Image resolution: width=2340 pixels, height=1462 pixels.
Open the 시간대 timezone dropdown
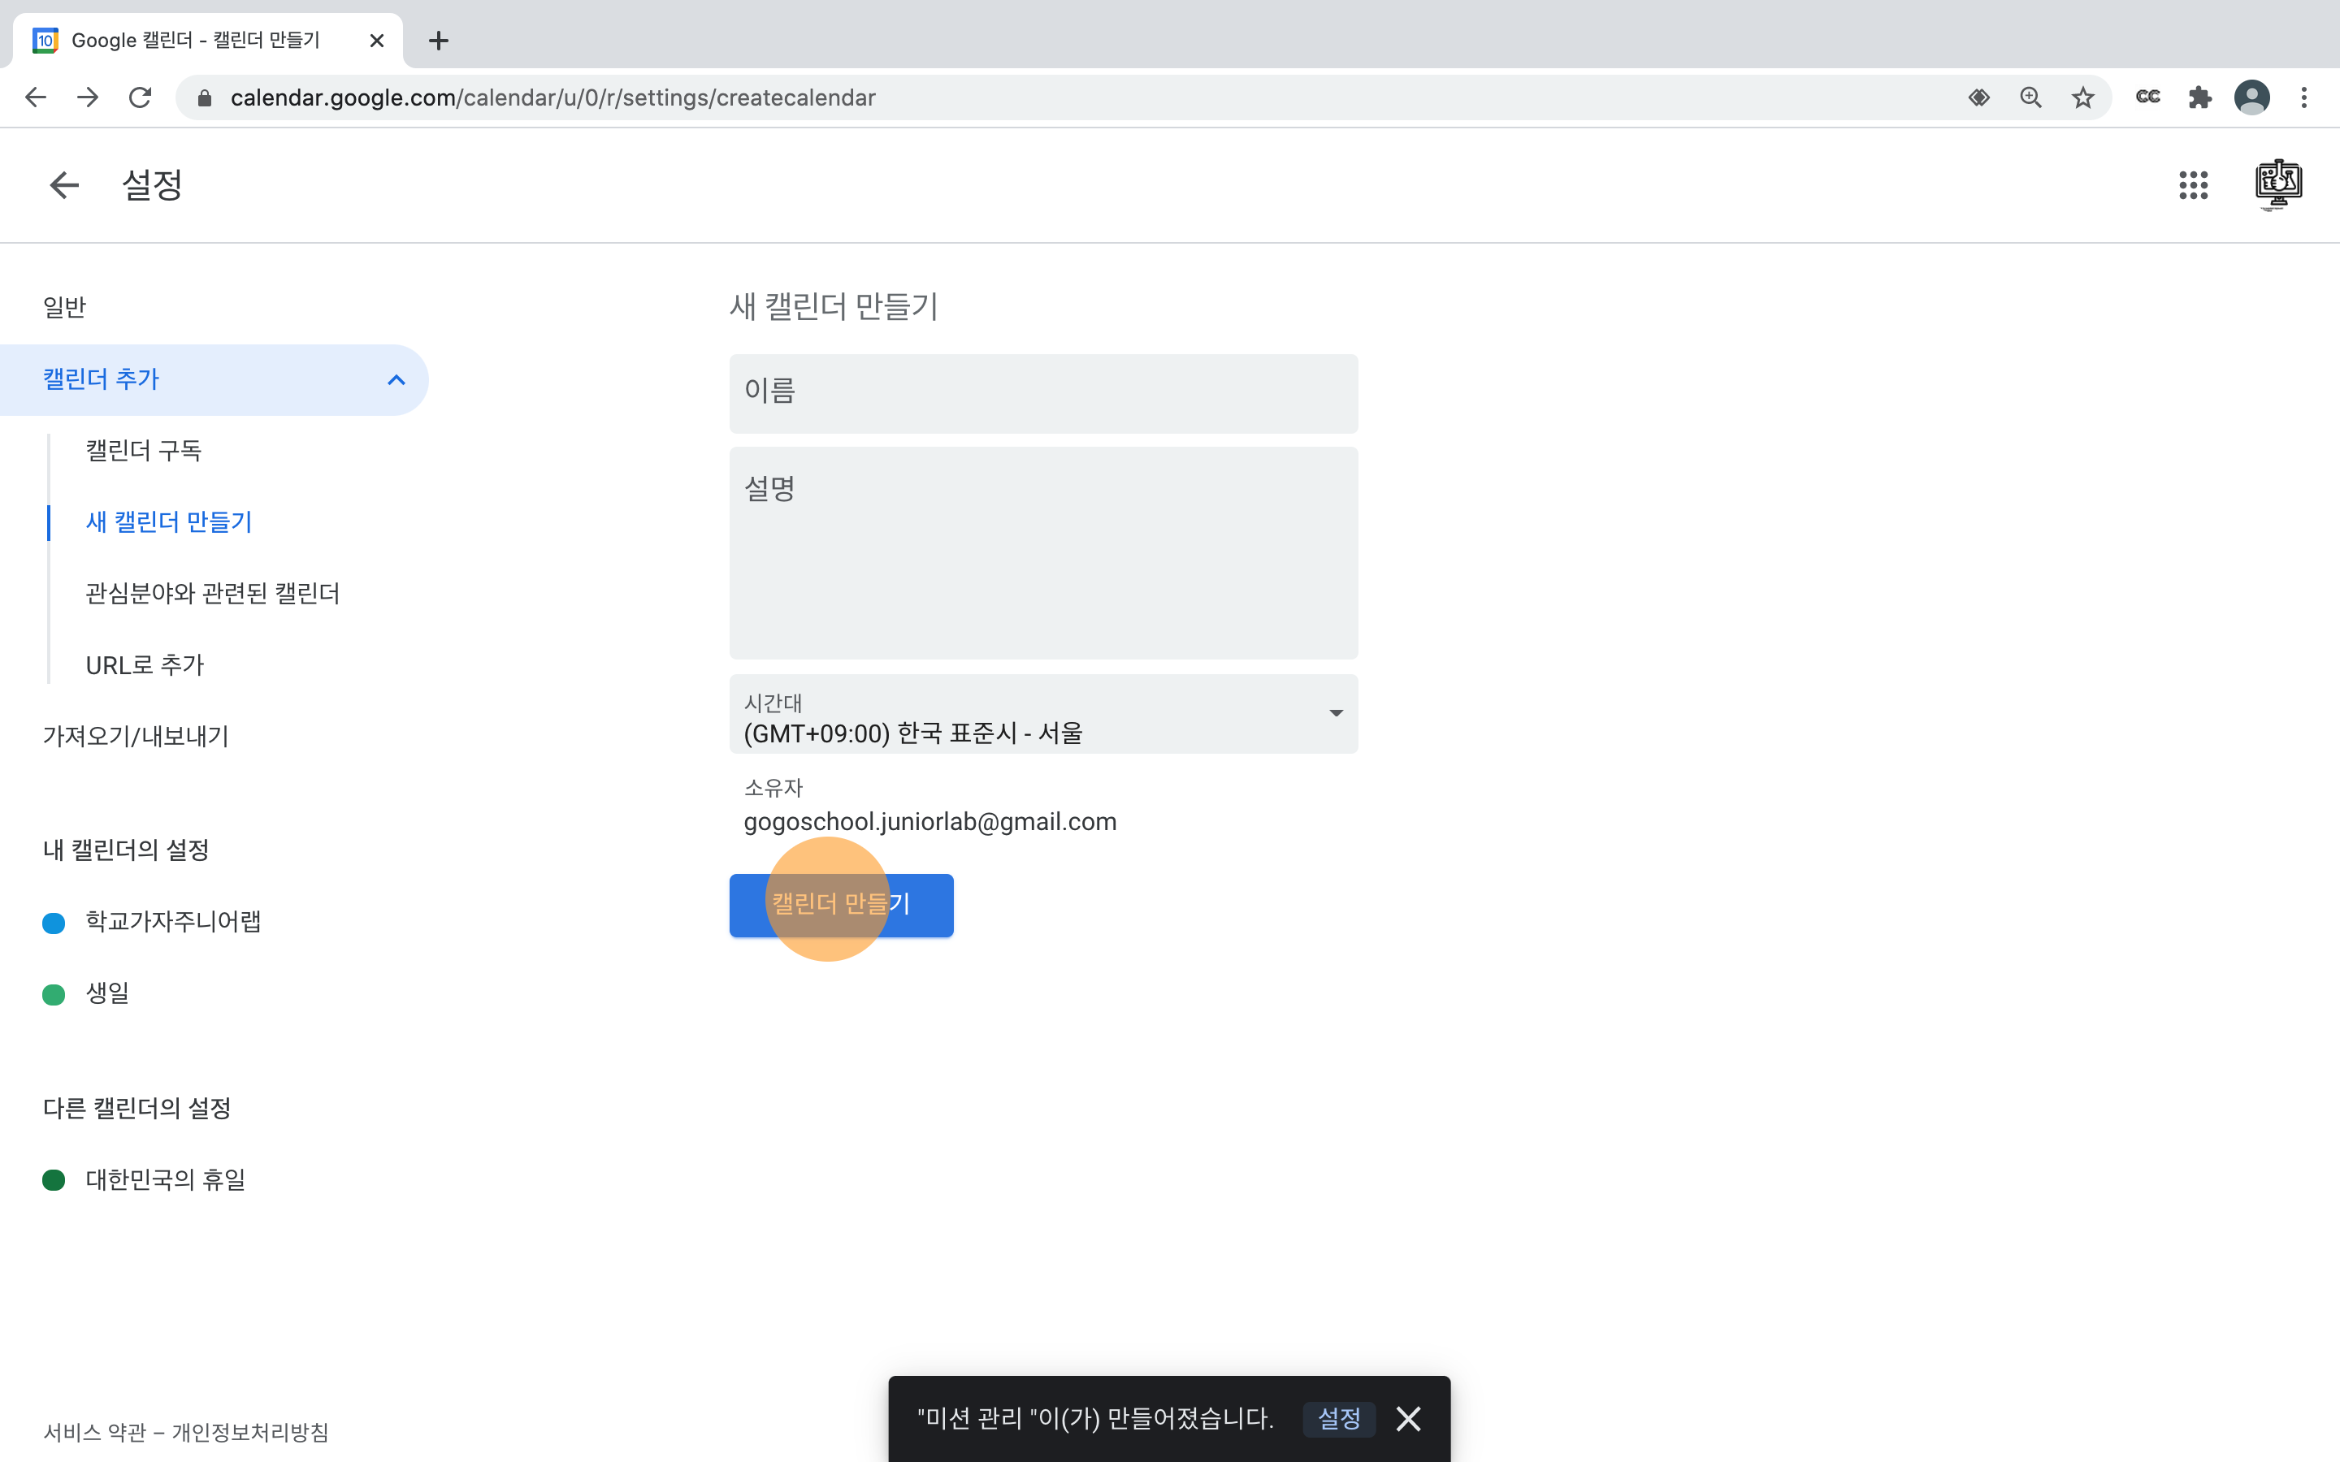(x=1043, y=715)
